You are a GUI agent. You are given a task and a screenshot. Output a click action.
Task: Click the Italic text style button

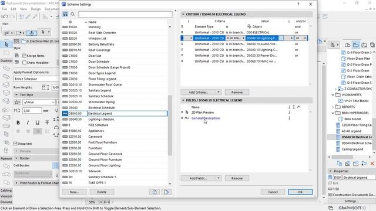pos(28,122)
